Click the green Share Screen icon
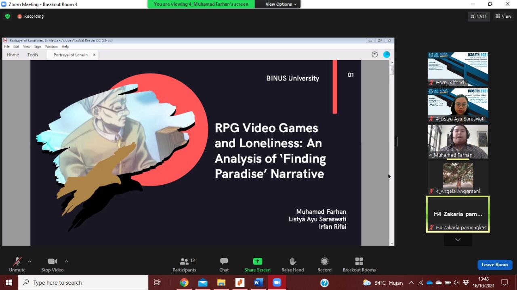Image resolution: width=517 pixels, height=290 pixels. 257,261
